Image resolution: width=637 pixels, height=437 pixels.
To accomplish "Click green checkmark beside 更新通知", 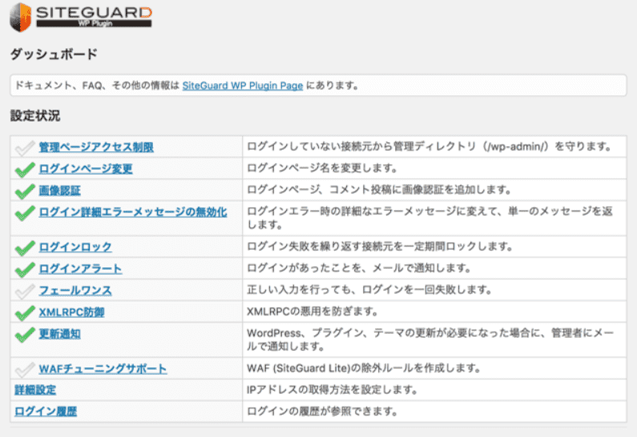I will tap(25, 333).
